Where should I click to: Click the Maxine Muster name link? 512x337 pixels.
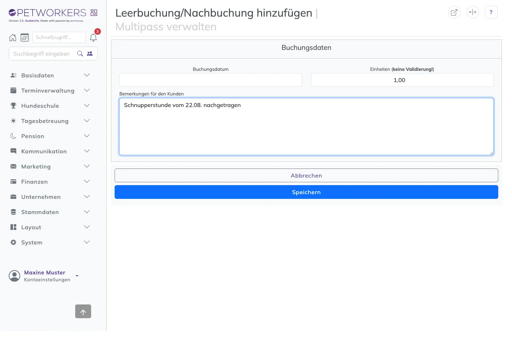(45, 273)
